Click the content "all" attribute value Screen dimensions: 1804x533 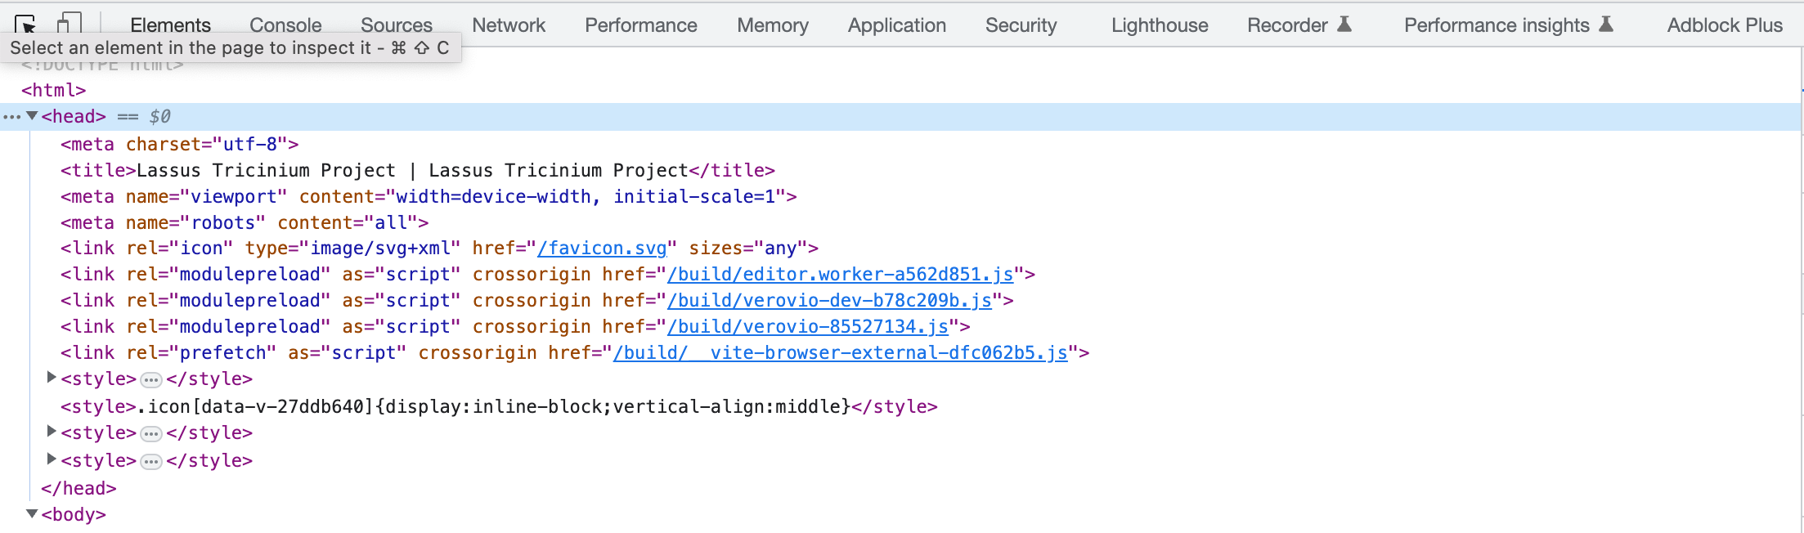[x=391, y=223]
